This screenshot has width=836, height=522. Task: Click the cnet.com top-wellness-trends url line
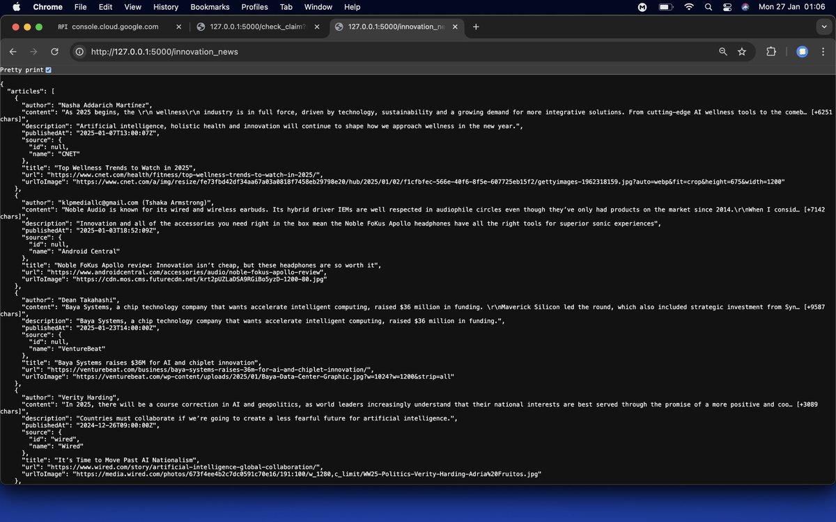(x=171, y=175)
